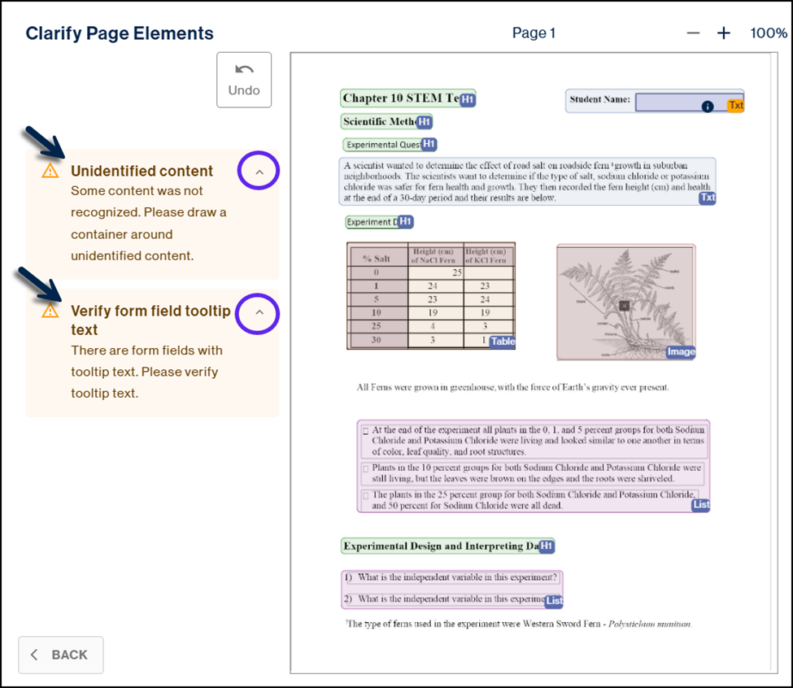Image resolution: width=793 pixels, height=688 pixels.
Task: Click H1 tag on Experimental Question heading
Action: click(x=429, y=144)
